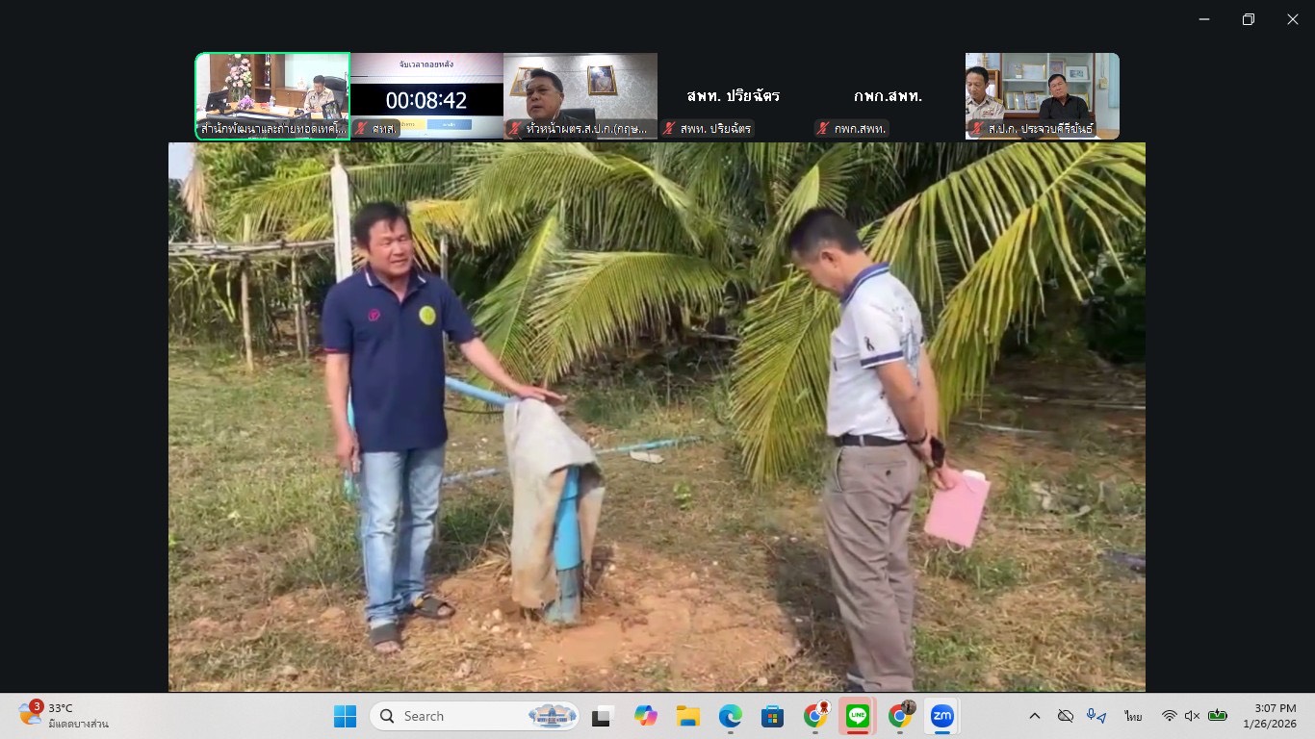Screen dimensions: 1315x739
Task: Click the muted microphone icon on สพท. ปรียฉัตร tile
Action: coord(668,128)
